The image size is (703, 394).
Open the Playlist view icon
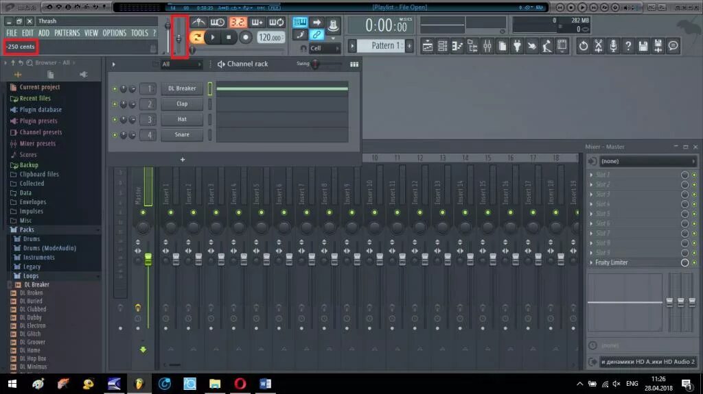click(427, 46)
